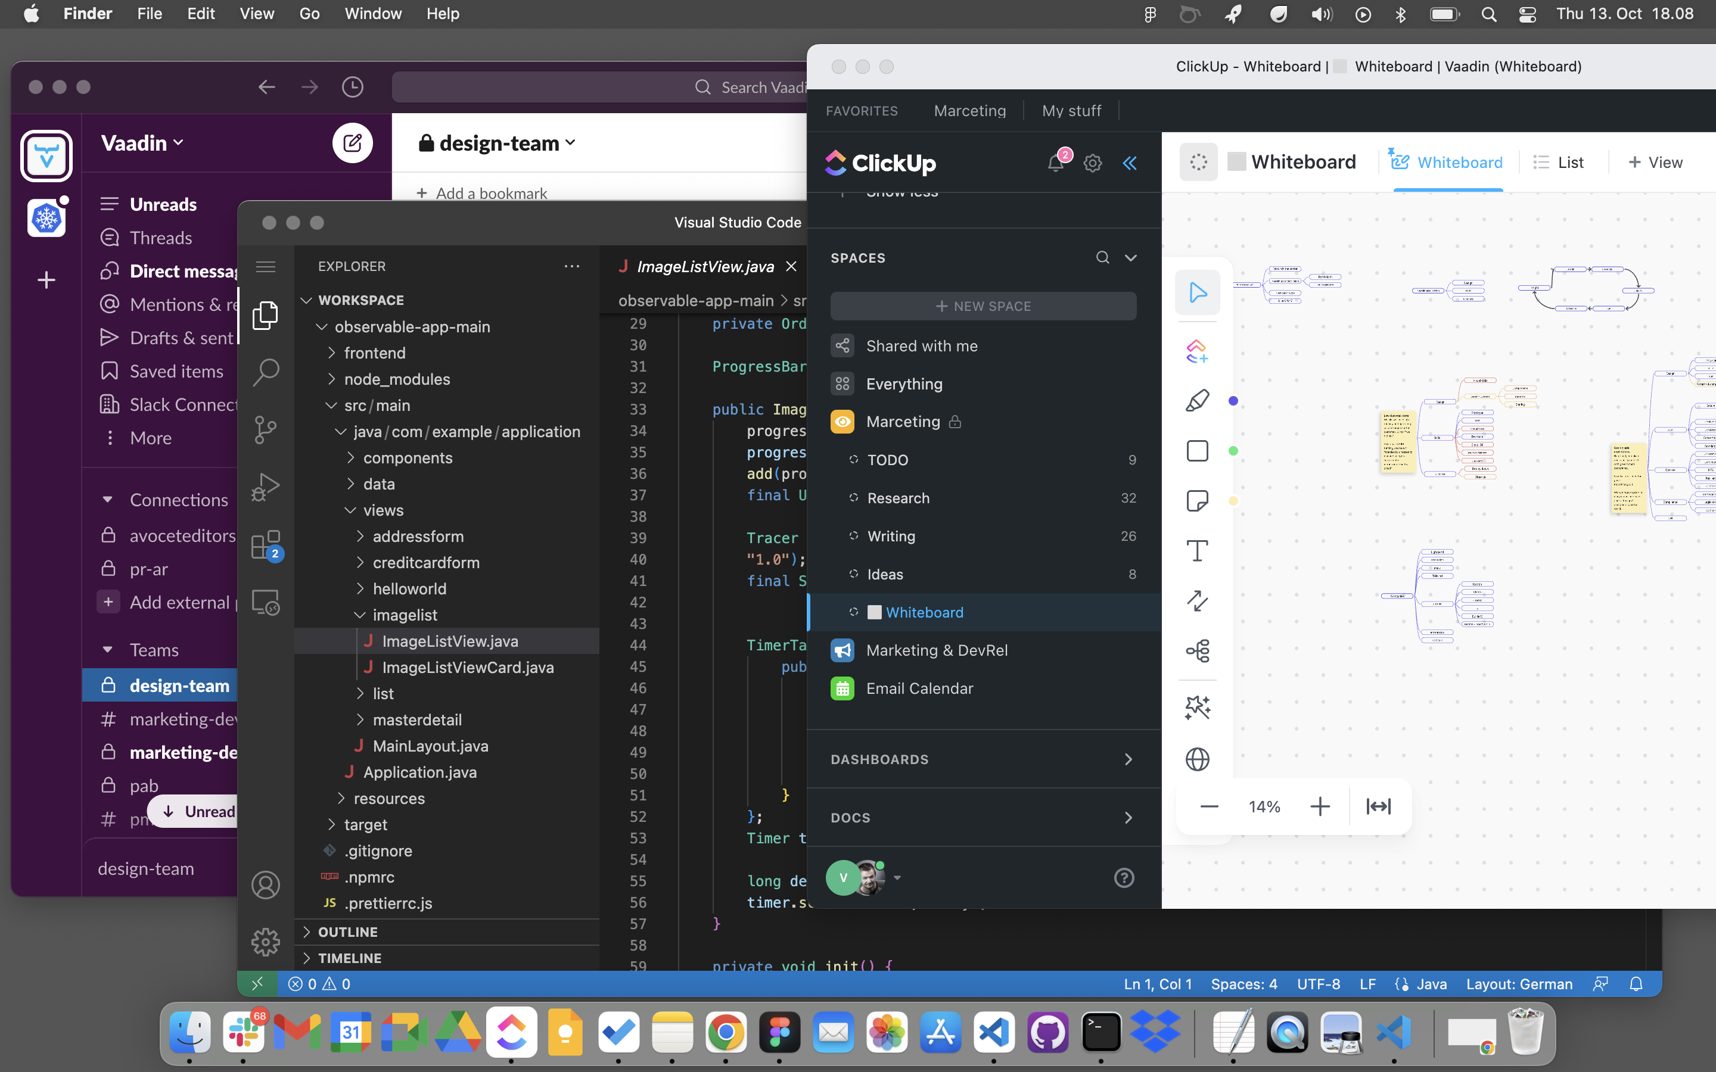Search spaces in ClickUp sidebar
This screenshot has height=1072, width=1716.
tap(1102, 257)
